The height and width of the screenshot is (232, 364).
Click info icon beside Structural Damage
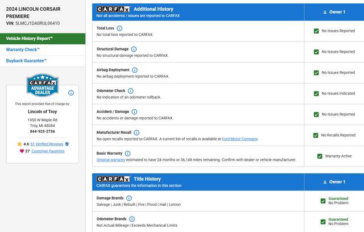(x=134, y=49)
